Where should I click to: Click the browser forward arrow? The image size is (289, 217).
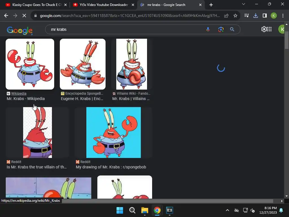15,16
